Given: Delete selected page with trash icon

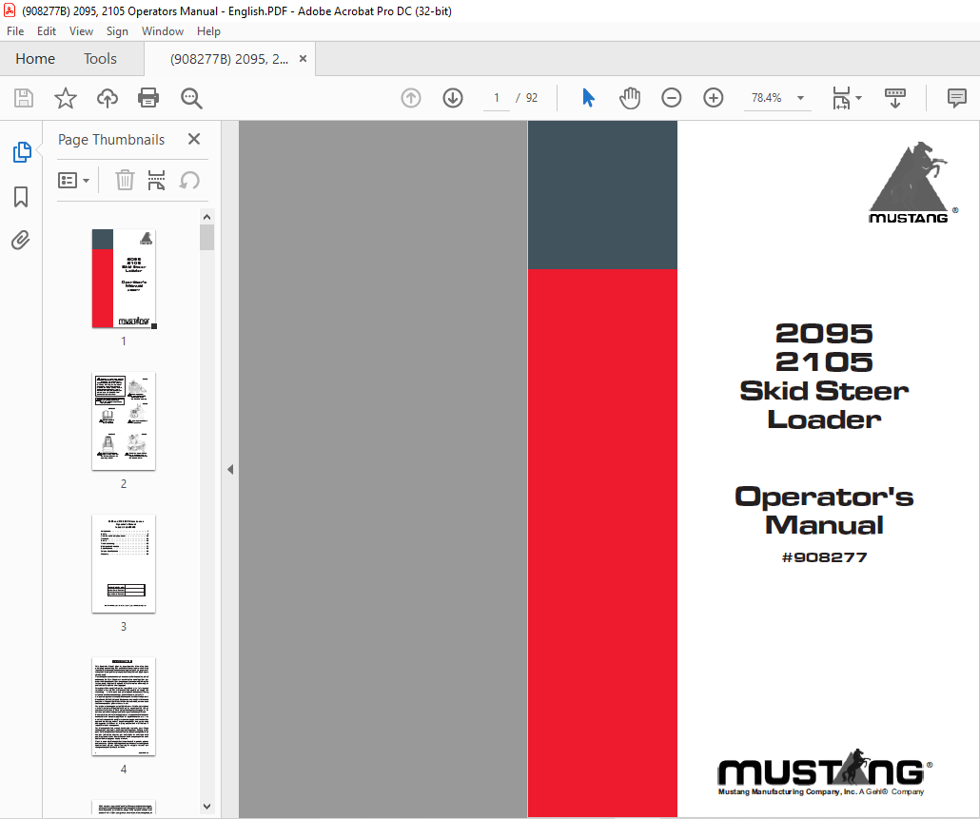Looking at the screenshot, I should (x=125, y=180).
